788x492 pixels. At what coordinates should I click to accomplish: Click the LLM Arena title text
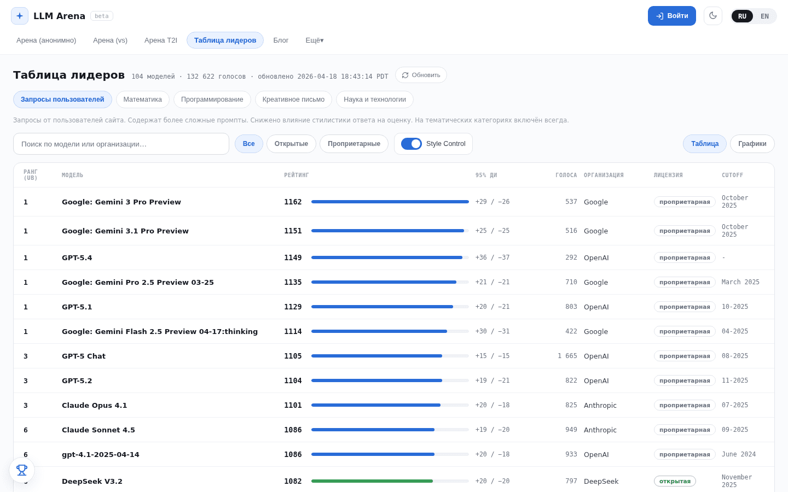point(59,16)
